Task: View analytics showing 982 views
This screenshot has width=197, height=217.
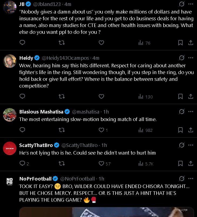Action: pyautogui.click(x=145, y=130)
